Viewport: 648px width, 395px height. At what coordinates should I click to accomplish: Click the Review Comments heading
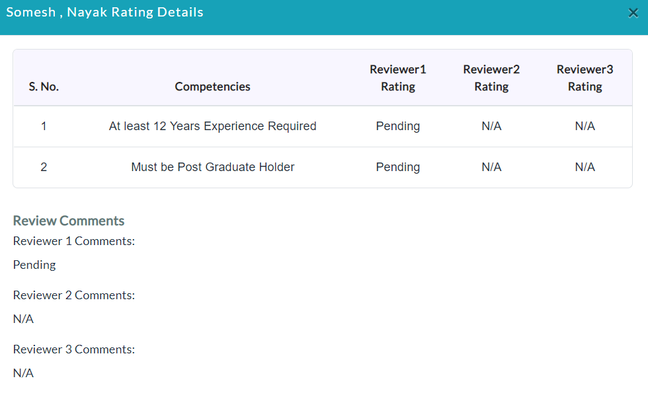[x=69, y=221]
